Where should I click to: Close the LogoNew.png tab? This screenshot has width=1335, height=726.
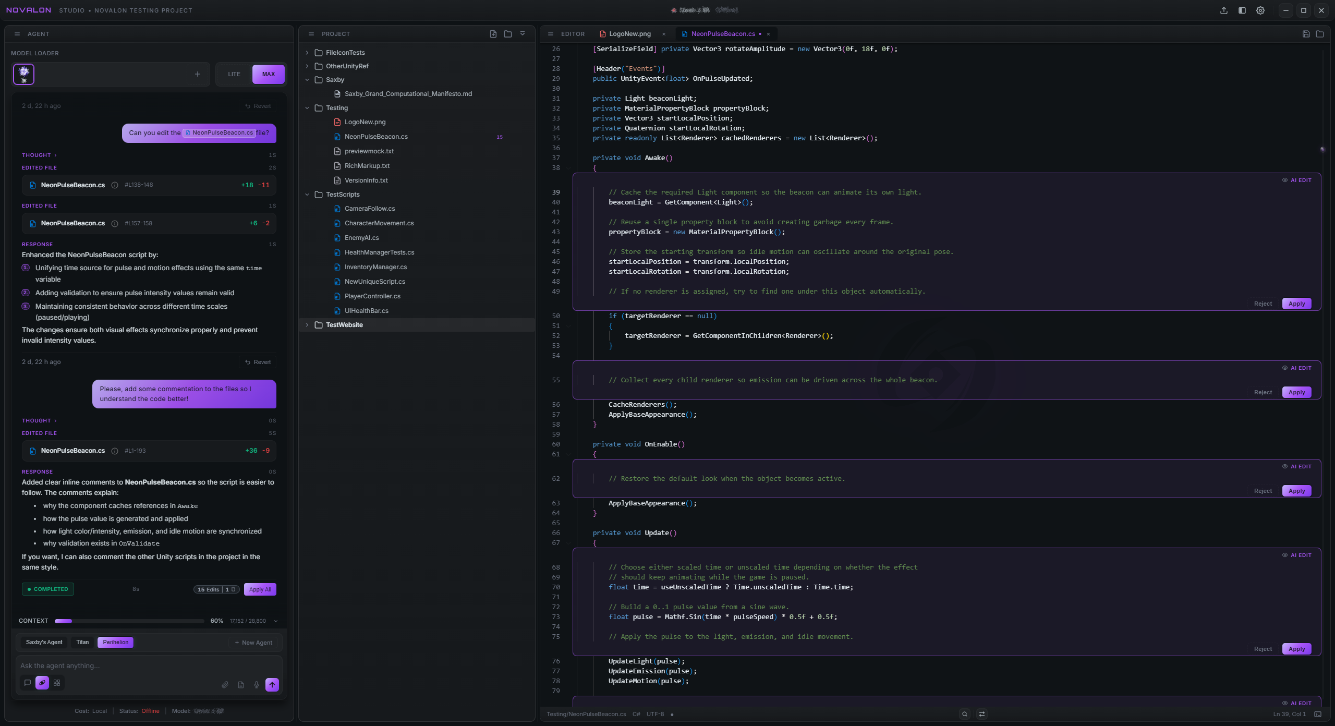(664, 34)
